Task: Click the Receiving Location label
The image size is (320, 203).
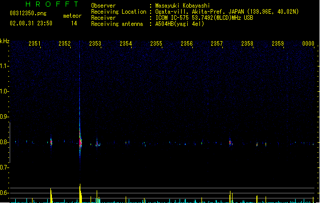Action: pyautogui.click(x=119, y=12)
